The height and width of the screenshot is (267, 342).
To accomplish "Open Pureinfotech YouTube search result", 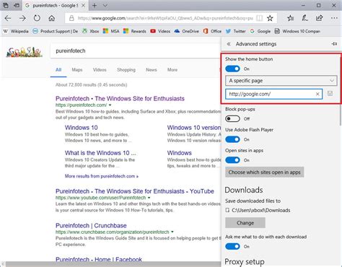I will [135, 191].
